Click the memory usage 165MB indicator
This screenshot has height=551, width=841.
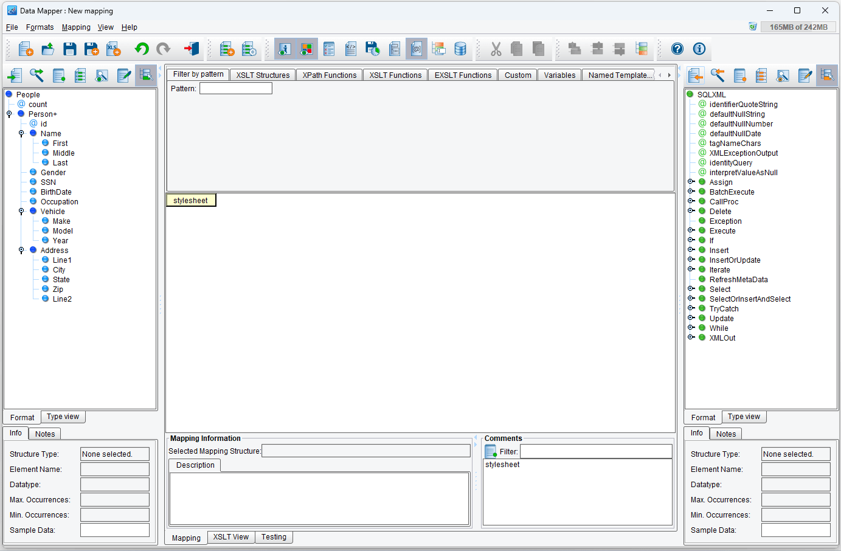[x=798, y=27]
